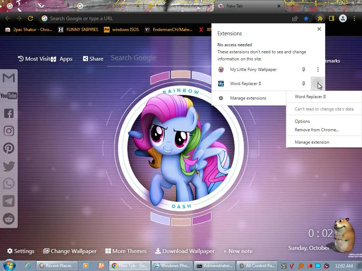
Task: Open Facebook shortcut in the sidebar
Action: [9, 113]
